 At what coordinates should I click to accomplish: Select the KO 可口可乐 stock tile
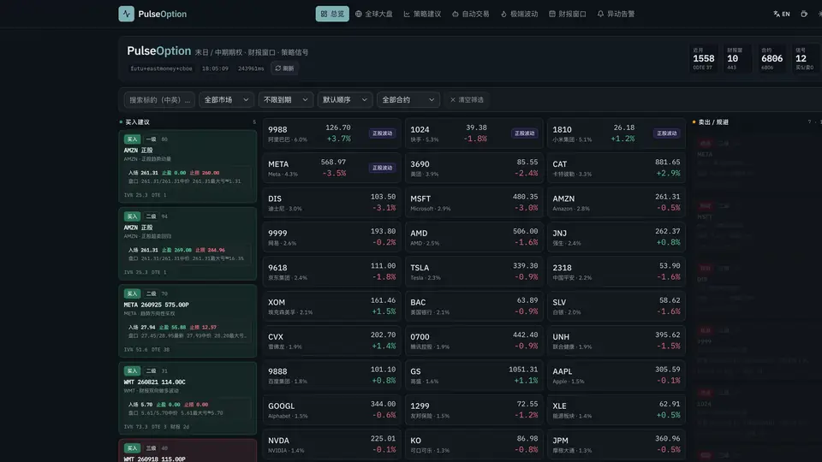pos(474,445)
